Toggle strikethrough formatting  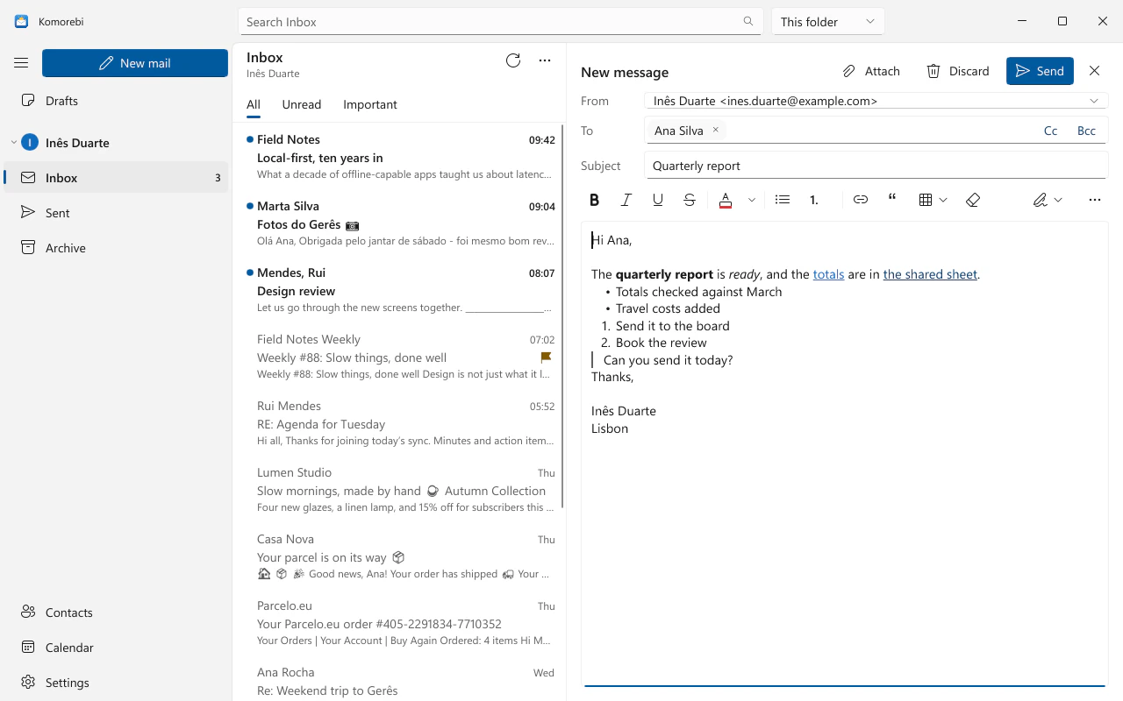[690, 200]
